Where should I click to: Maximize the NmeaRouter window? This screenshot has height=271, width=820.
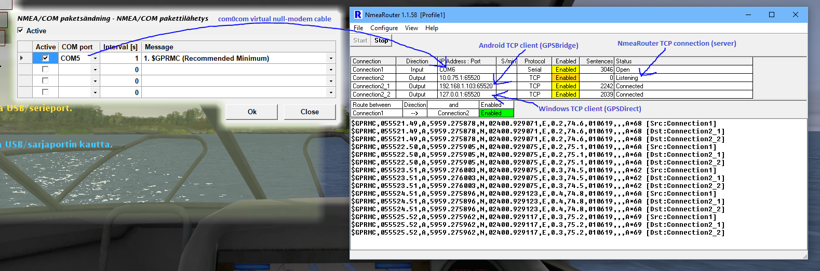click(772, 15)
